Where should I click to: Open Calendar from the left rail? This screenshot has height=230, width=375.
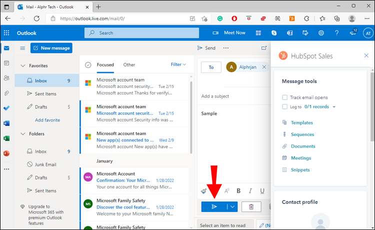pyautogui.click(x=6, y=63)
